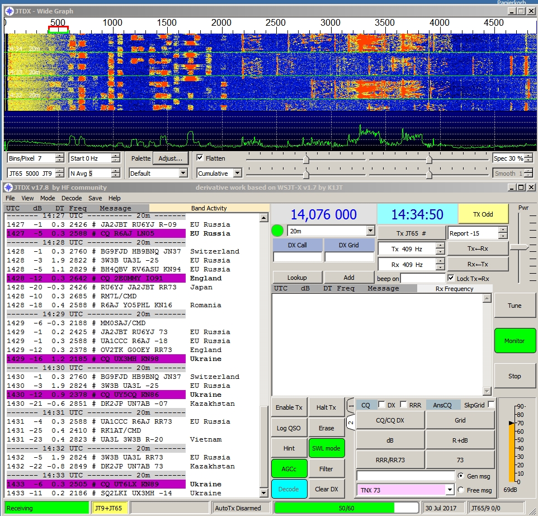The image size is (538, 516).
Task: Click the Adjust... palette button
Action: [170, 158]
